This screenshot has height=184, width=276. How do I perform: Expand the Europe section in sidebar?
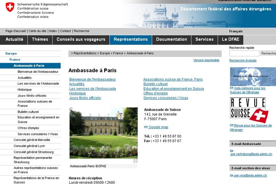(x=11, y=53)
